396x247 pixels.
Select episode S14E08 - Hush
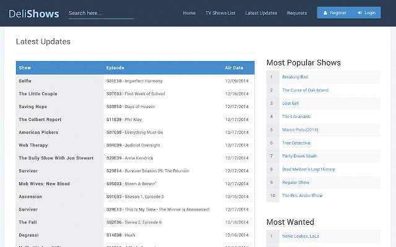(121, 235)
